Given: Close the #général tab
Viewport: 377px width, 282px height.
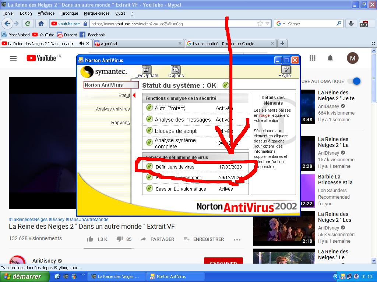Looking at the screenshot, I should (x=180, y=43).
